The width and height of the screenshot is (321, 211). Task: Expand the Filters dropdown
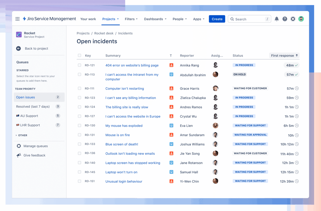pyautogui.click(x=131, y=19)
